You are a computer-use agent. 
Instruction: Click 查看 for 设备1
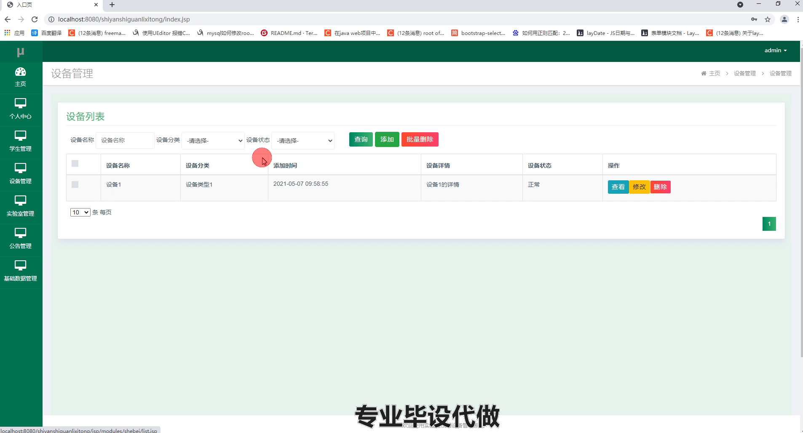point(618,187)
